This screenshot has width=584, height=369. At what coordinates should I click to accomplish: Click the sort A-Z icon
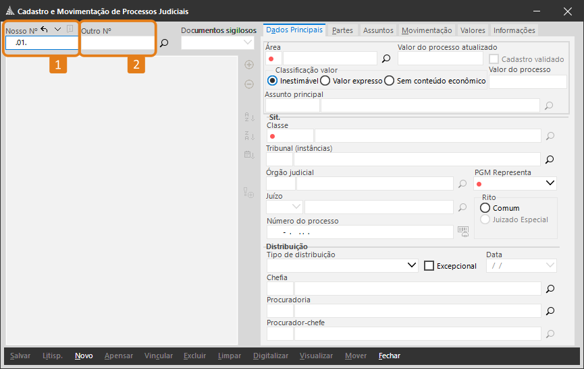pyautogui.click(x=248, y=117)
